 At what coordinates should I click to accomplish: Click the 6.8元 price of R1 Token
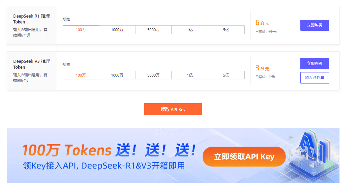pyautogui.click(x=262, y=23)
